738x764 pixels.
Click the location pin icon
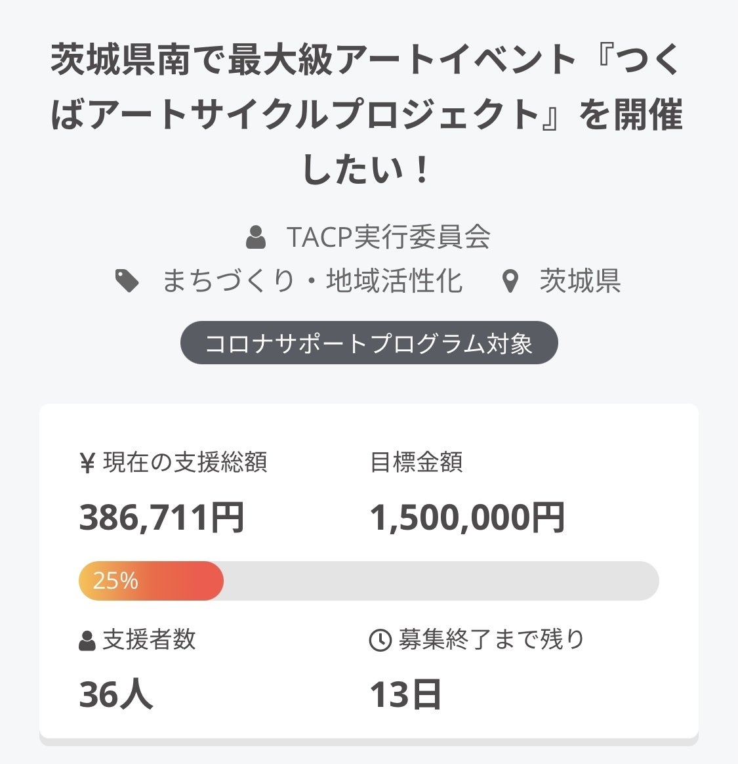(x=510, y=282)
